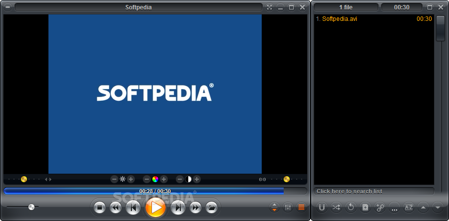Click the left-right arrows balance icon

coord(48,179)
